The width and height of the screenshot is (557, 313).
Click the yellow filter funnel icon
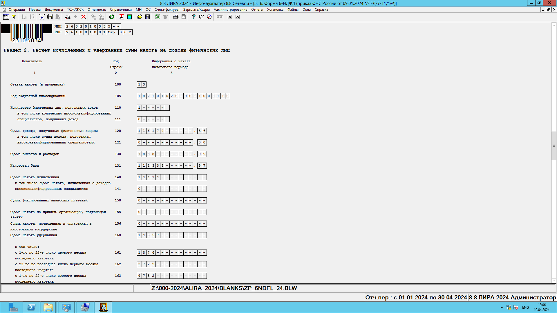[x=14, y=17]
